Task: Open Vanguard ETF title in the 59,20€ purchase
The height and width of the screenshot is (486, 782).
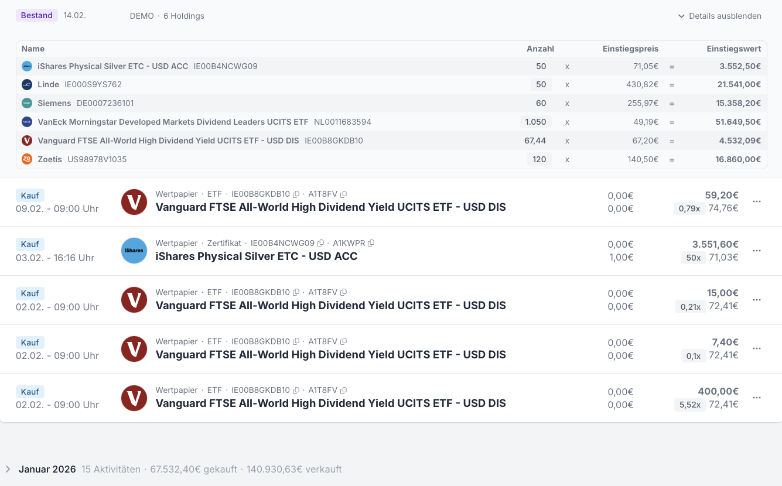Action: point(330,207)
